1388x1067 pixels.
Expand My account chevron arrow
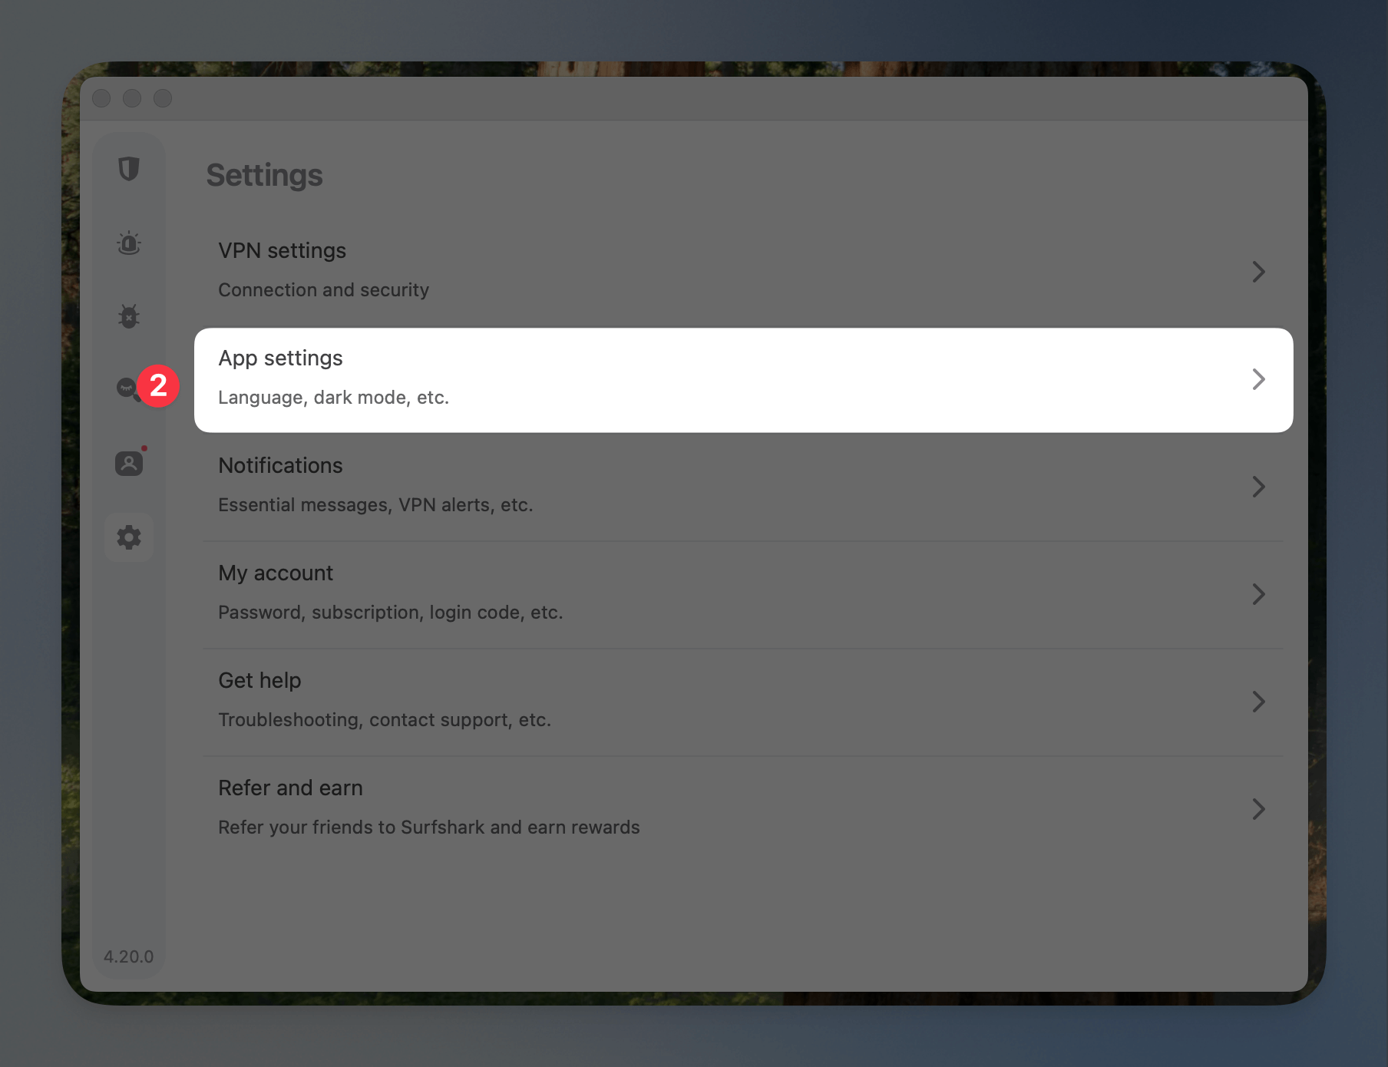click(x=1258, y=594)
